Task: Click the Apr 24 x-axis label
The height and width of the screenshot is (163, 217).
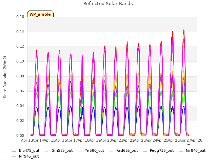Action: click(151, 140)
